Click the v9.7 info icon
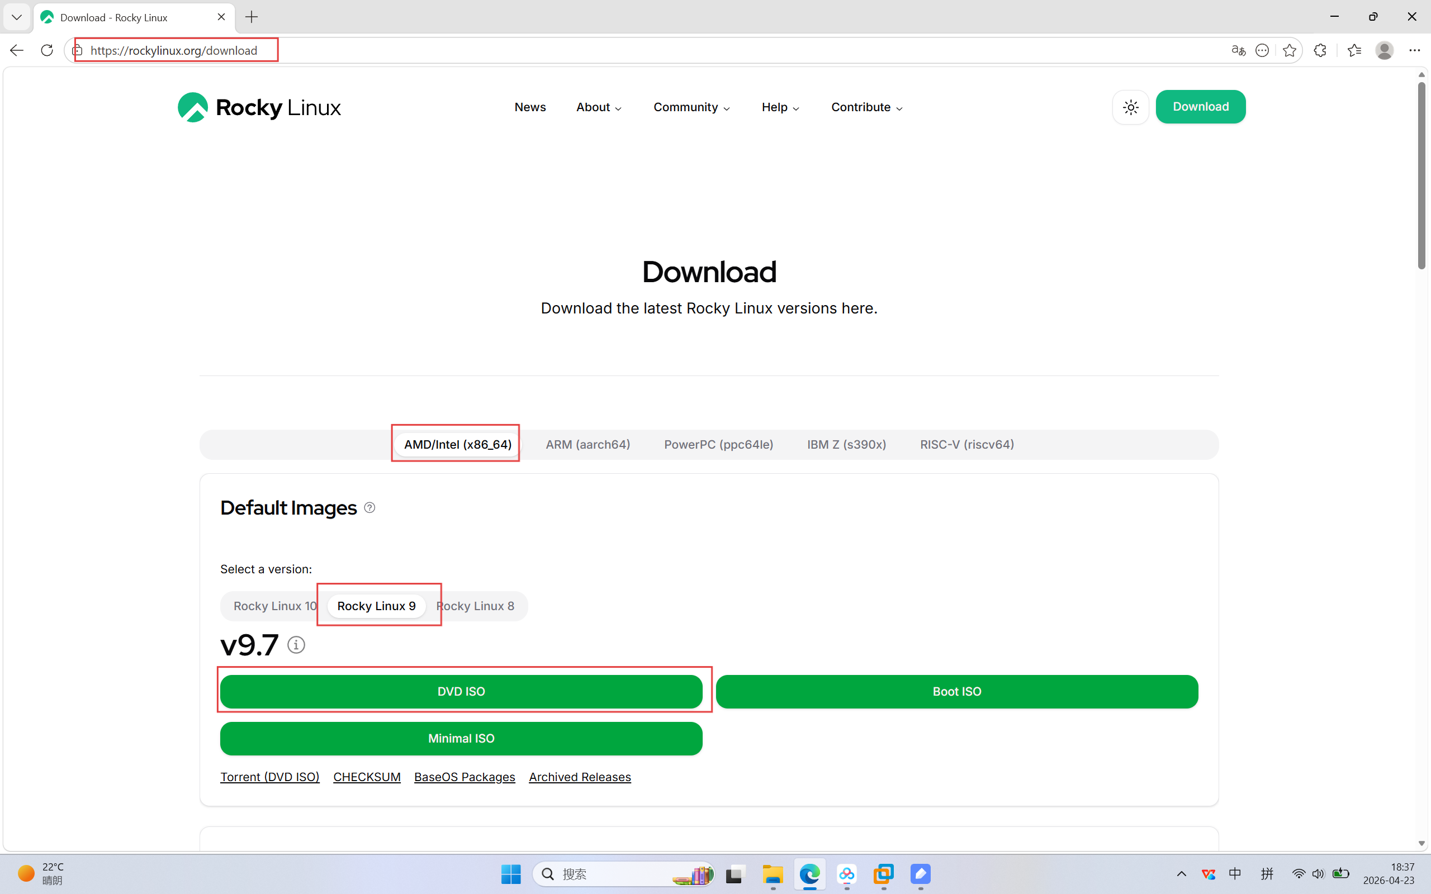The image size is (1431, 894). 296,644
